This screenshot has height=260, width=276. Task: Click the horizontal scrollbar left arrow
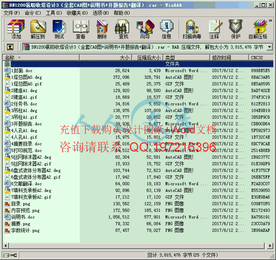[6, 246]
